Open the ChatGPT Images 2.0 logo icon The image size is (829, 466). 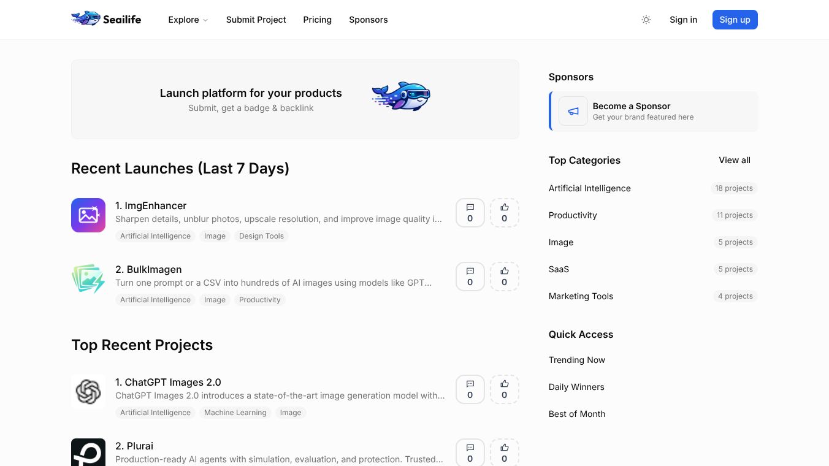[x=88, y=392]
